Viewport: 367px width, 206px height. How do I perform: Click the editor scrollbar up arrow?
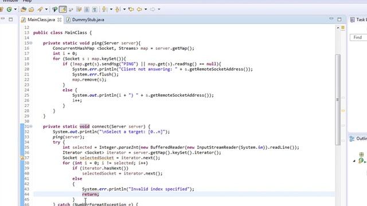338,27
